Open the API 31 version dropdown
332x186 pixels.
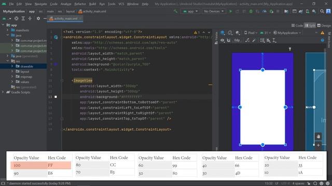tap(265, 33)
